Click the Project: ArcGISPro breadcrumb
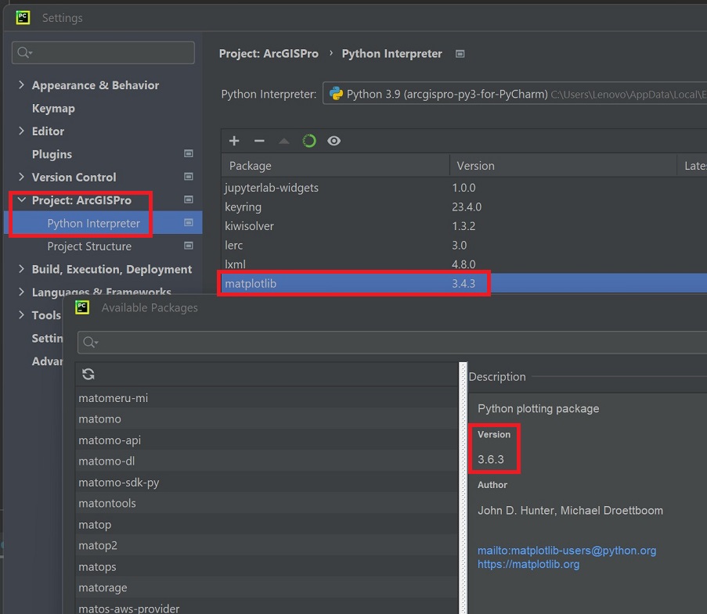The image size is (707, 614). click(269, 54)
